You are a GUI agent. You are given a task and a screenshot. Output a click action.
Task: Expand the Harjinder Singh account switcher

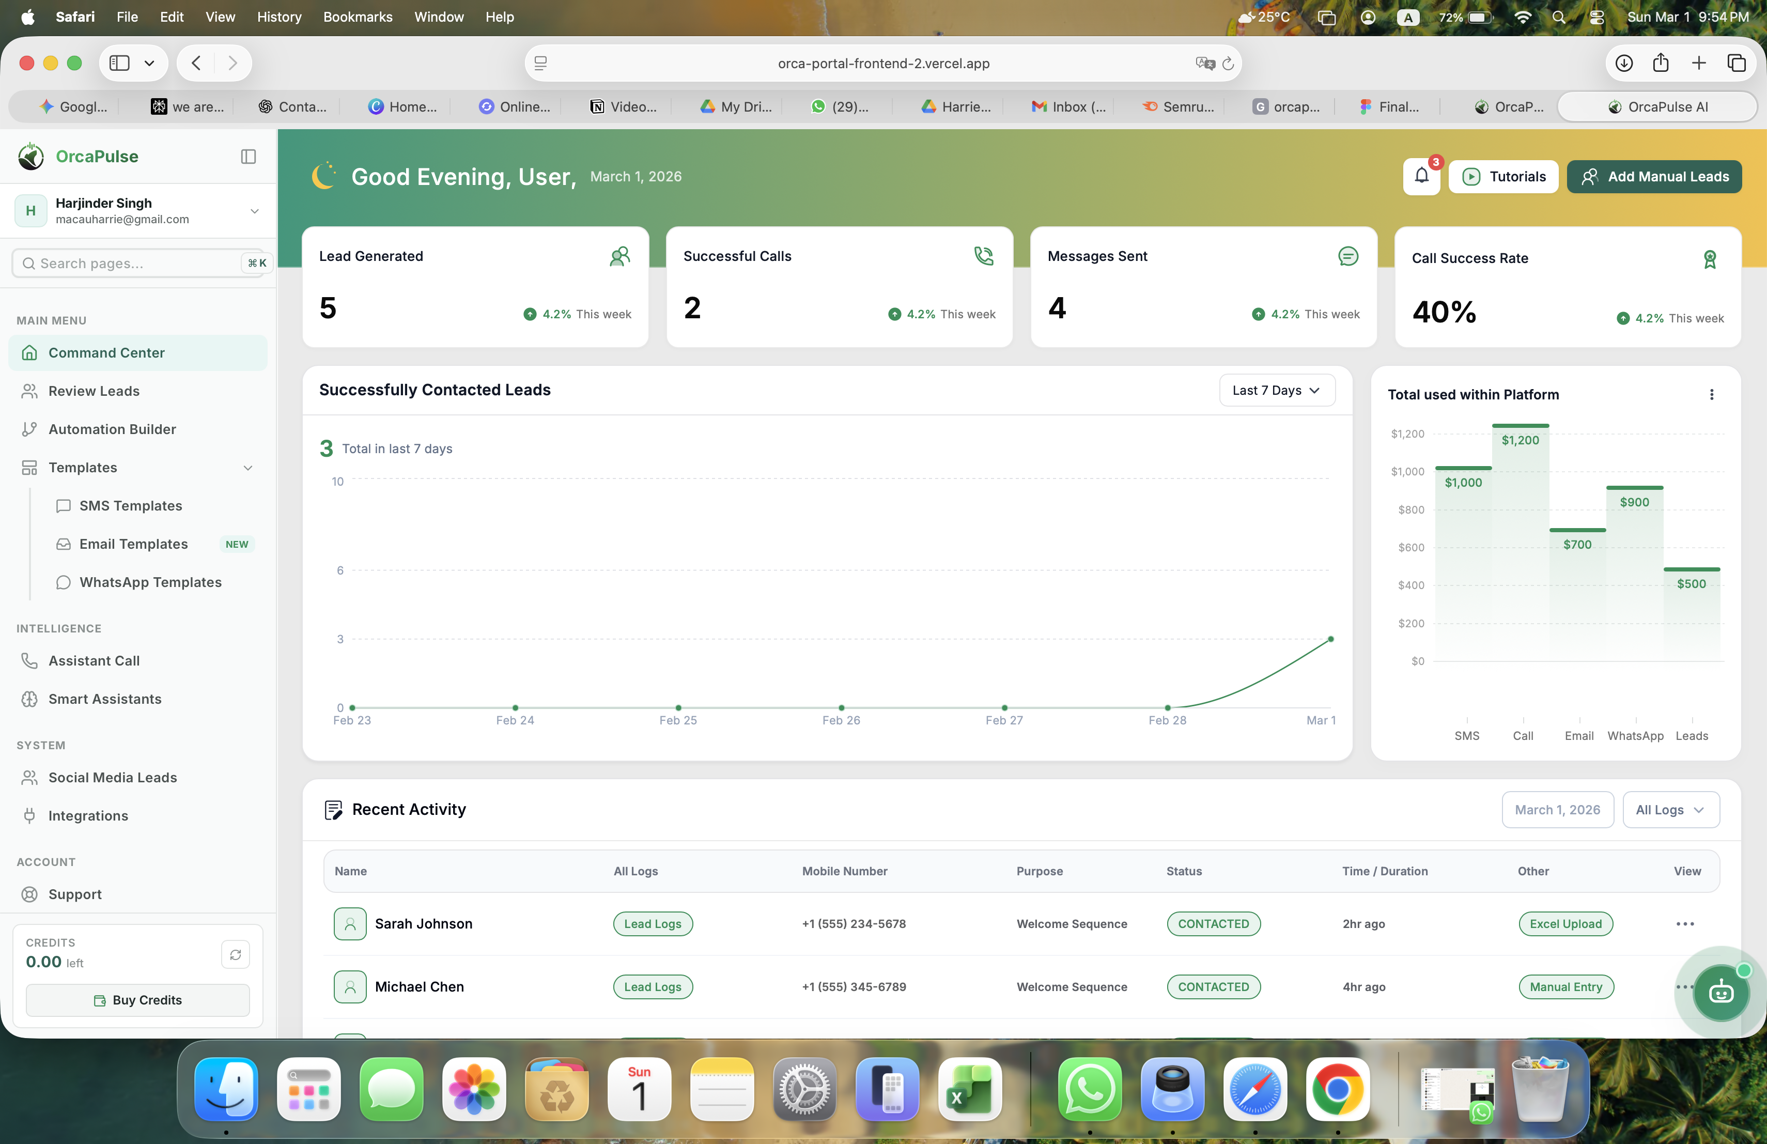point(255,211)
